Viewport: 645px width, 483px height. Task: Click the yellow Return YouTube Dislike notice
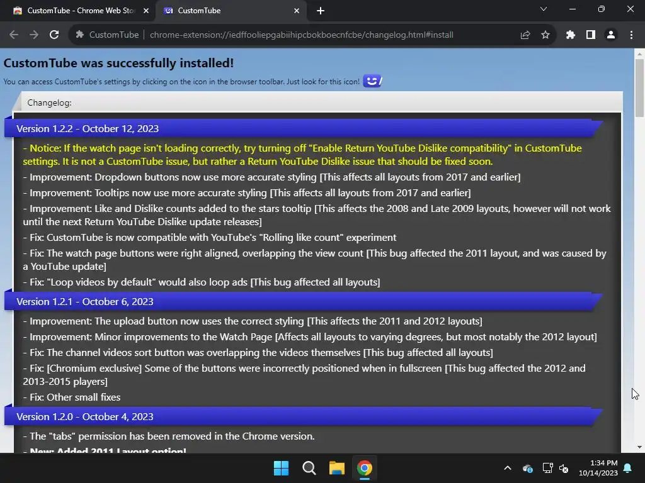pyautogui.click(x=302, y=155)
